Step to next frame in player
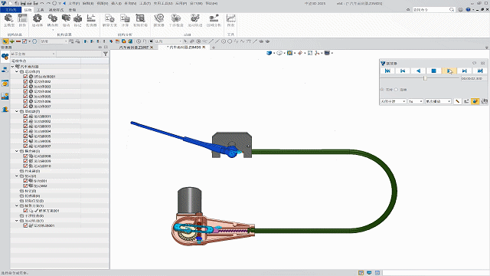The height and width of the screenshot is (276, 490). click(x=465, y=71)
